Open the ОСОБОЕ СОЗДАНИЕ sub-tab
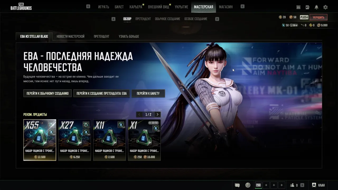The width and height of the screenshot is (338, 190). coord(196,19)
